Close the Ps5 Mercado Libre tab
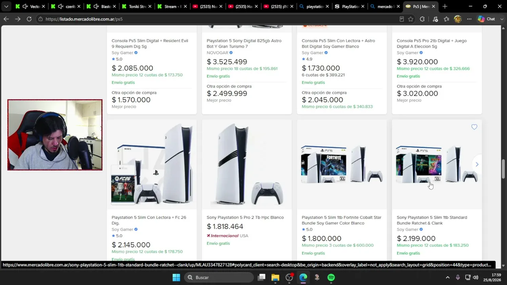This screenshot has width=507, height=285. tap(433, 6)
